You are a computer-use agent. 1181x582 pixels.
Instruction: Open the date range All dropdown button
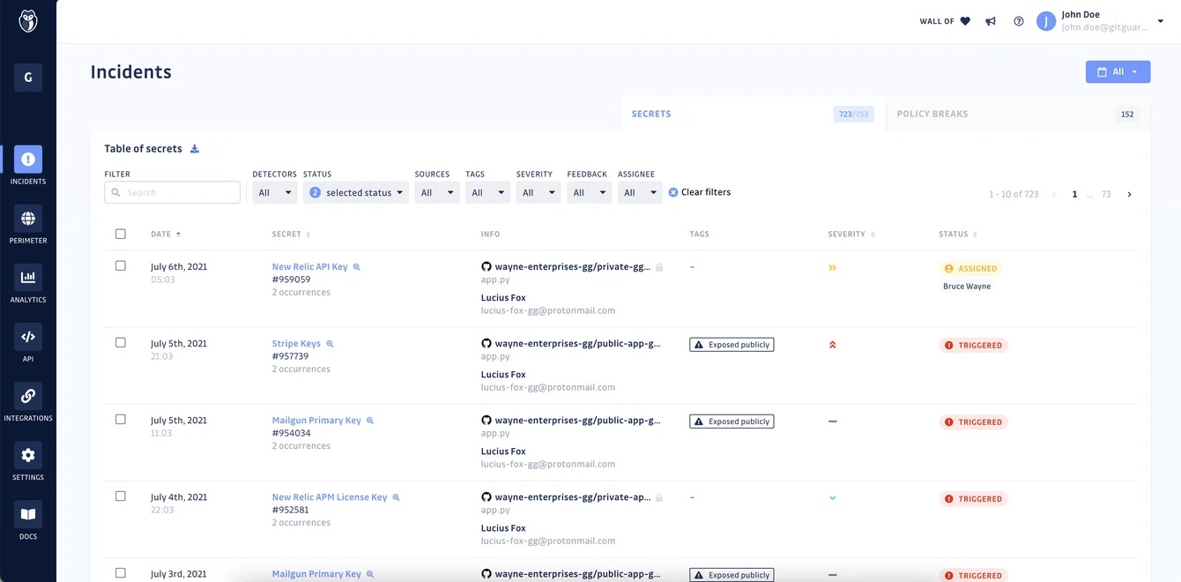click(x=1118, y=71)
